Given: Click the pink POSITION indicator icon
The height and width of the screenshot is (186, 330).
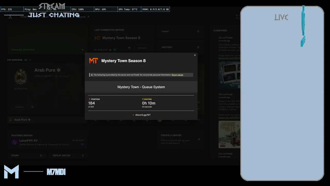Looking at the screenshot, I should [x=89, y=99].
